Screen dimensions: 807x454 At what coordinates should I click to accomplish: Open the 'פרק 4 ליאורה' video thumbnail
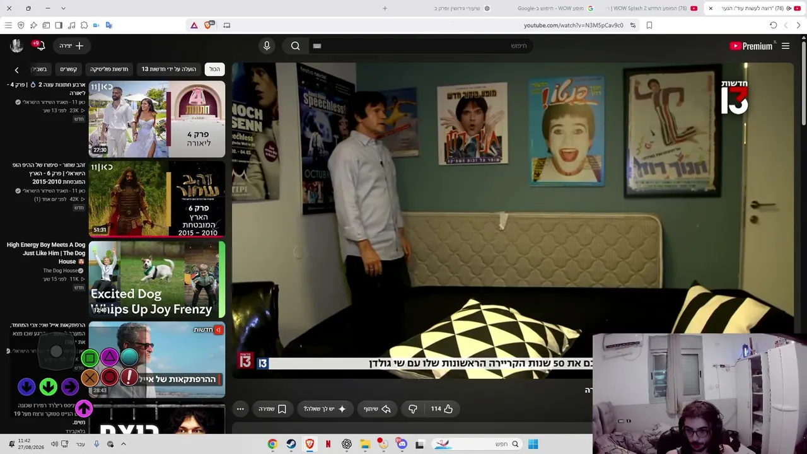(157, 119)
